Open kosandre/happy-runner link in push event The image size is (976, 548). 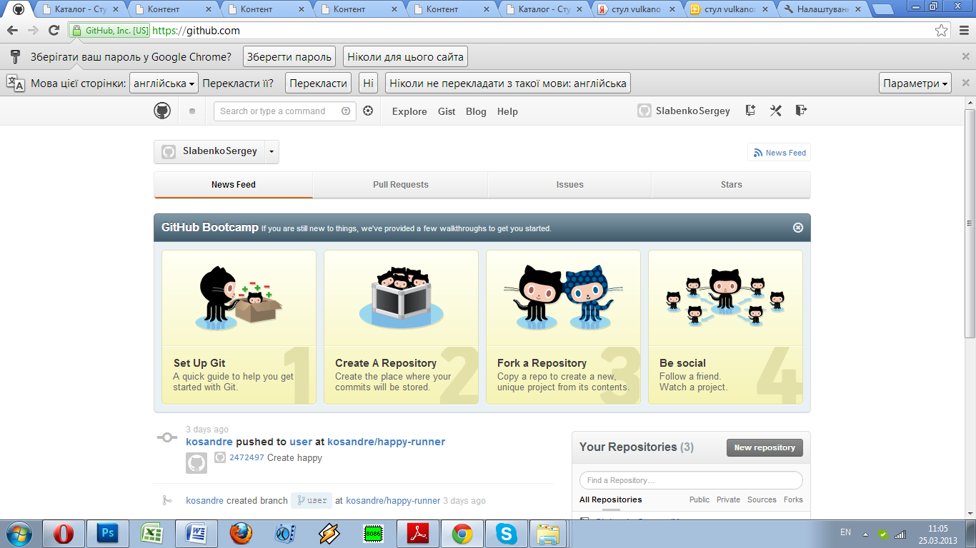point(386,442)
